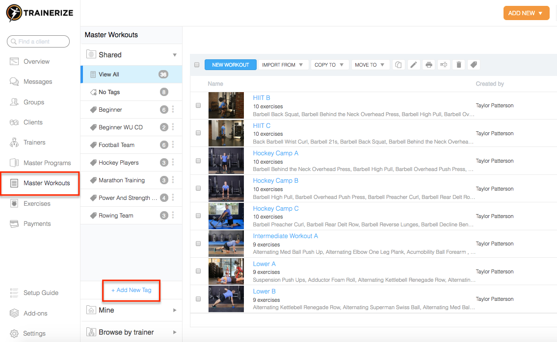The width and height of the screenshot is (557, 342).
Task: Check the Hockey Camp B checkbox
Action: pyautogui.click(x=198, y=188)
